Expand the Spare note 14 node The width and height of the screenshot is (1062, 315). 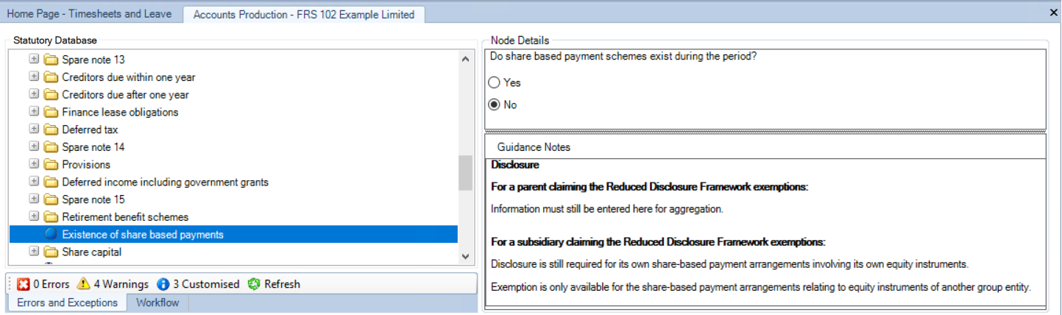(34, 147)
